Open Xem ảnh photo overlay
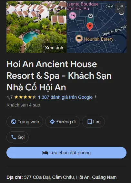 click(x=54, y=48)
